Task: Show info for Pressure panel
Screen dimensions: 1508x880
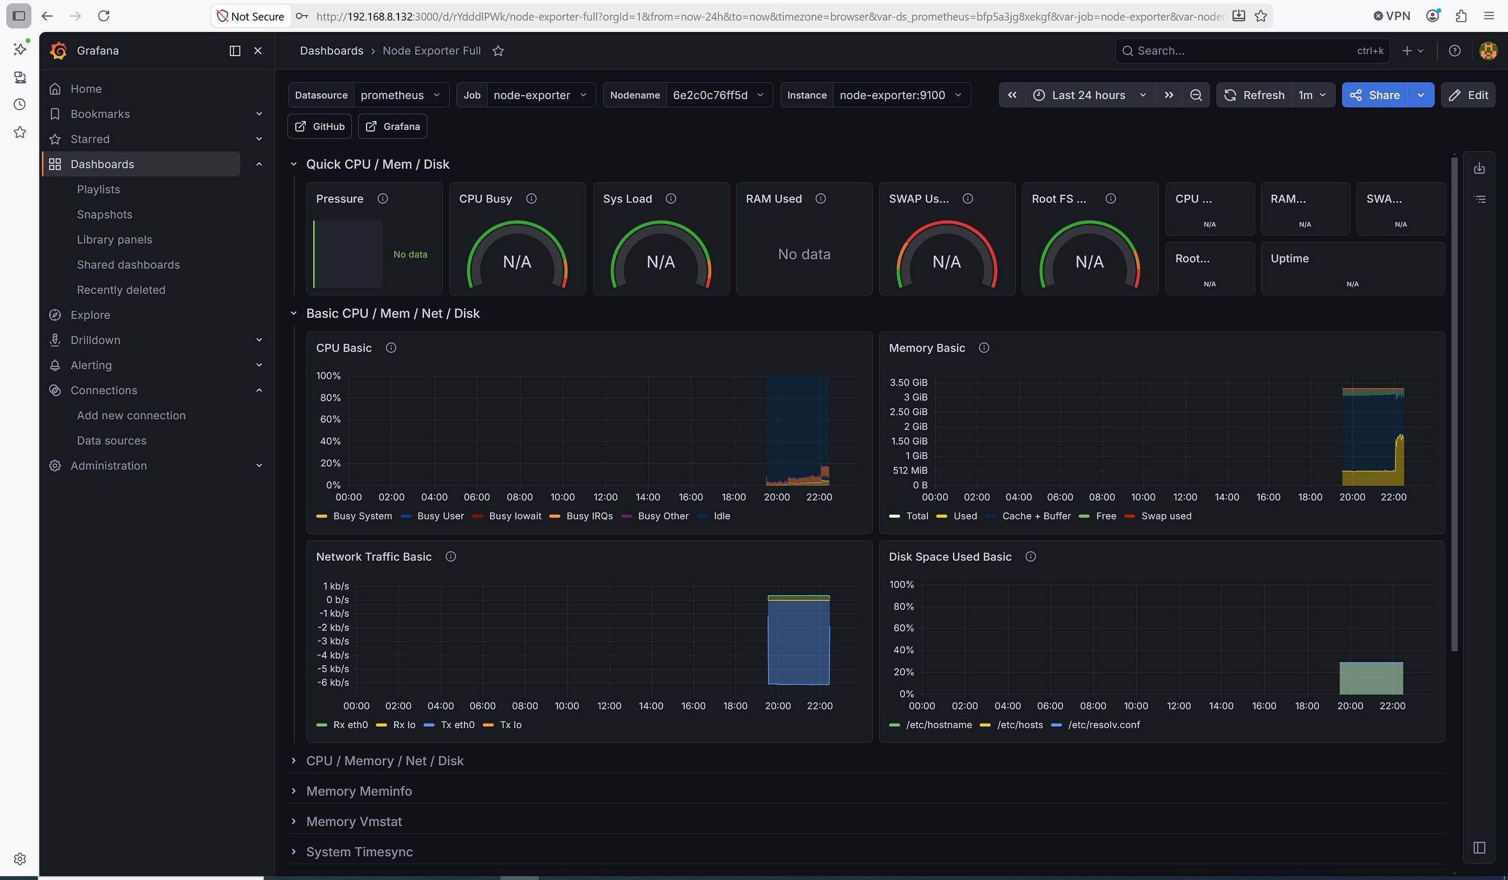Action: point(382,199)
